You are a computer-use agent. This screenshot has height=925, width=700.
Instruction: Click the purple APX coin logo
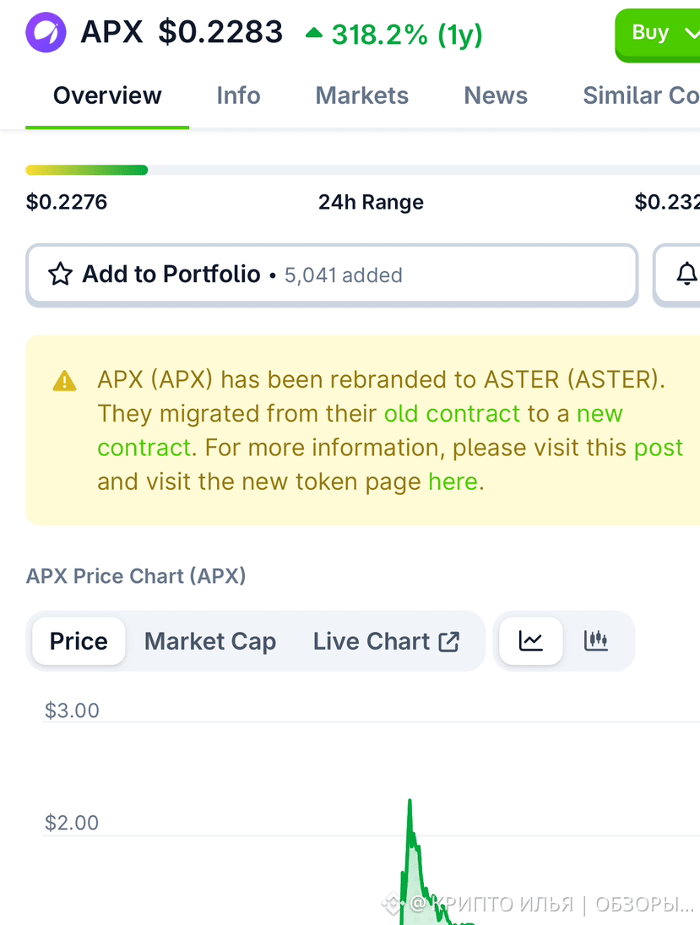pyautogui.click(x=46, y=32)
